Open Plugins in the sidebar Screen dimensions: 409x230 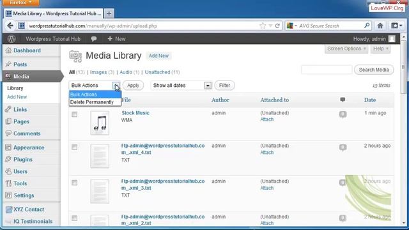23,159
